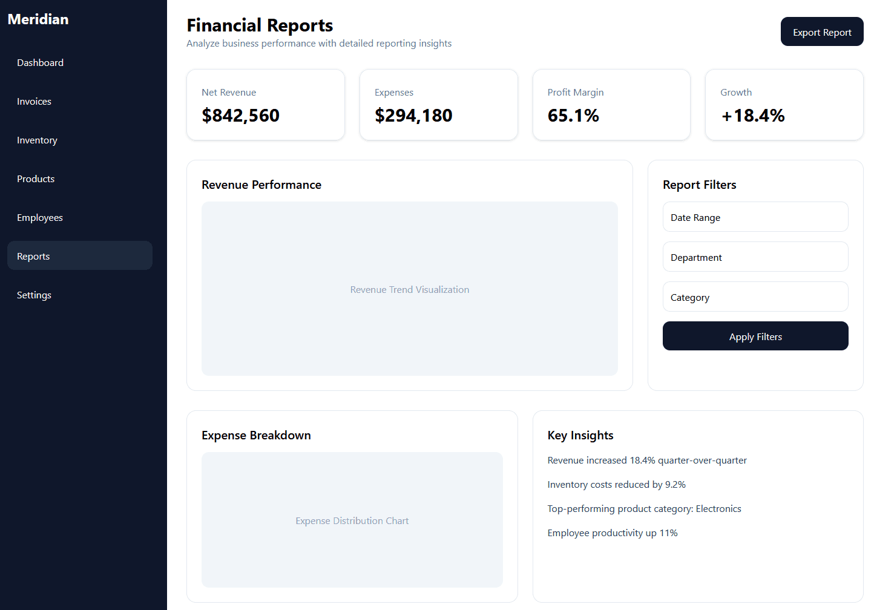Screen dimensions: 874x610
Task: Select the Net Revenue $842,560 card
Action: pyautogui.click(x=266, y=105)
